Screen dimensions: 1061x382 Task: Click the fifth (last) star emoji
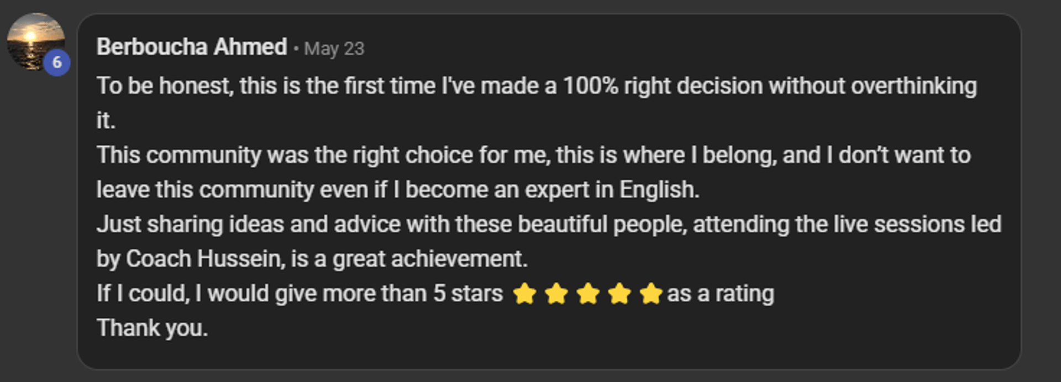pos(651,294)
